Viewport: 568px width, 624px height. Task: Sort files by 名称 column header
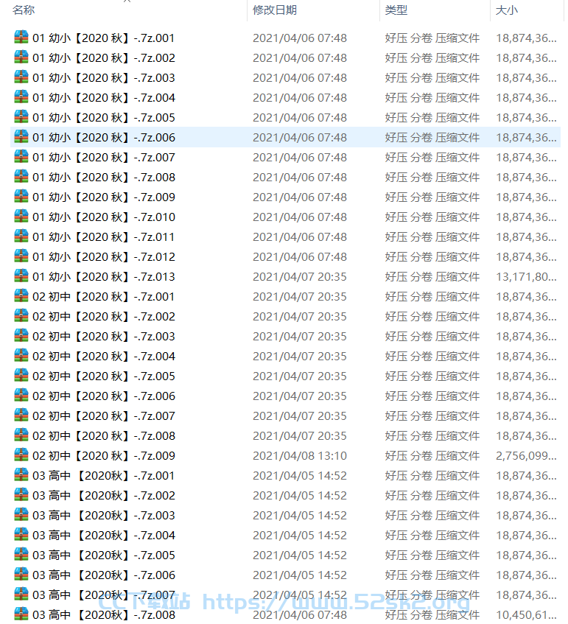tap(24, 10)
